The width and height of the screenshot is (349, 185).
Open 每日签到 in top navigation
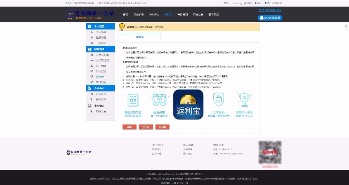point(183,14)
